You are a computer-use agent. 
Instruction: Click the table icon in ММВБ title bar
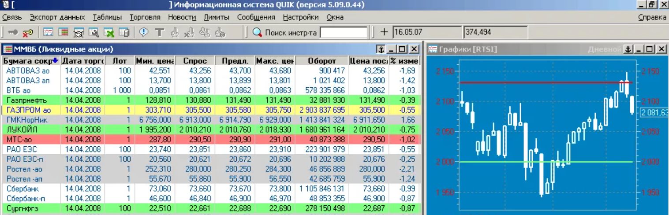pyautogui.click(x=8, y=49)
